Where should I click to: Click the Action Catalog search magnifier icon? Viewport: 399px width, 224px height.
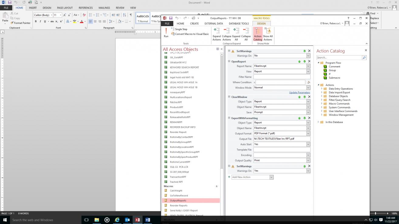click(364, 58)
